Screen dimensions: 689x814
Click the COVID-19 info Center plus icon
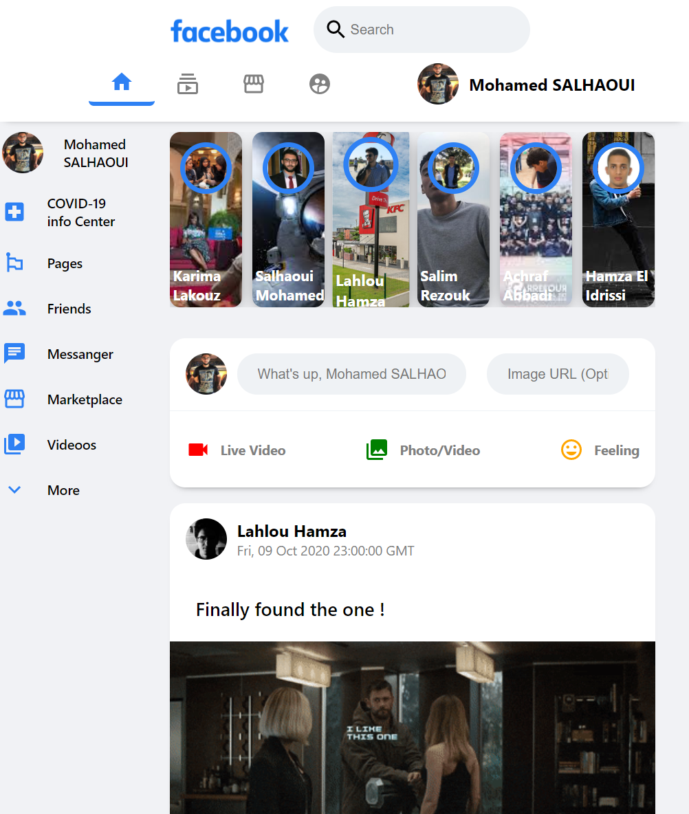coord(14,212)
